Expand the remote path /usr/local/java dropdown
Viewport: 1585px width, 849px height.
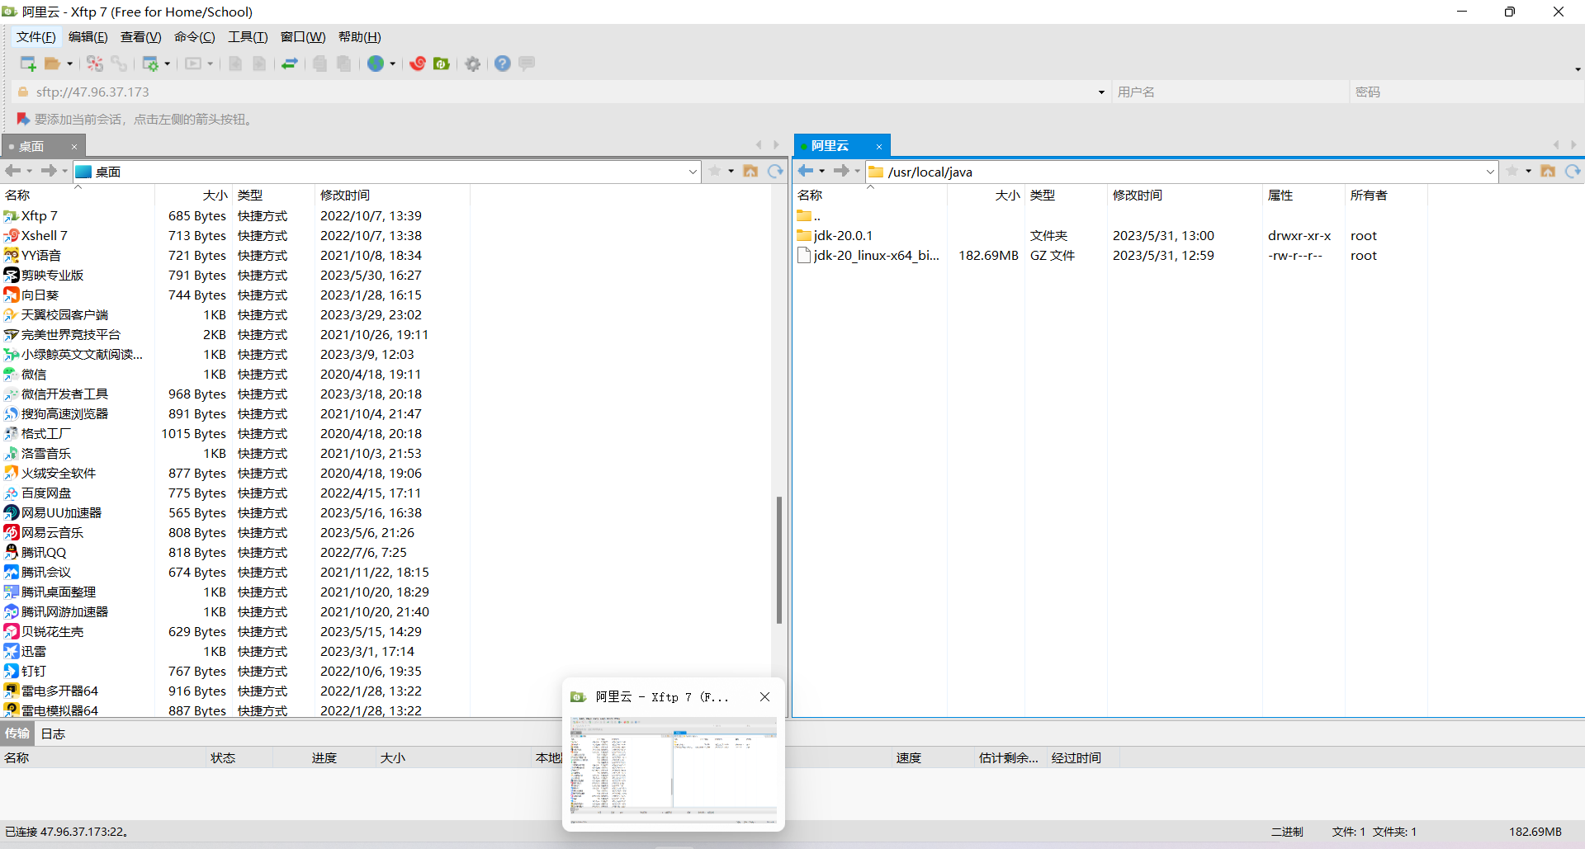point(1490,172)
